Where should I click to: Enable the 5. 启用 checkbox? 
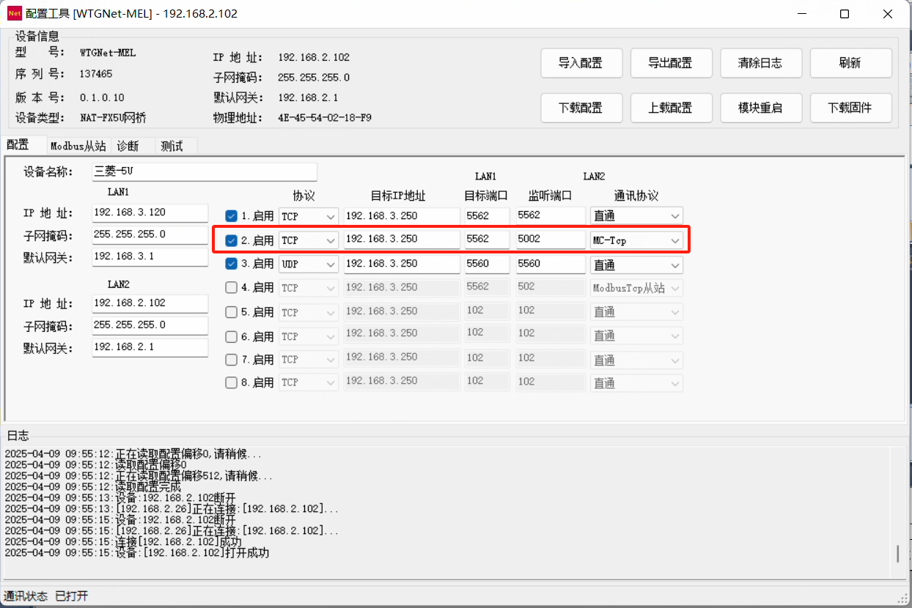click(x=232, y=312)
